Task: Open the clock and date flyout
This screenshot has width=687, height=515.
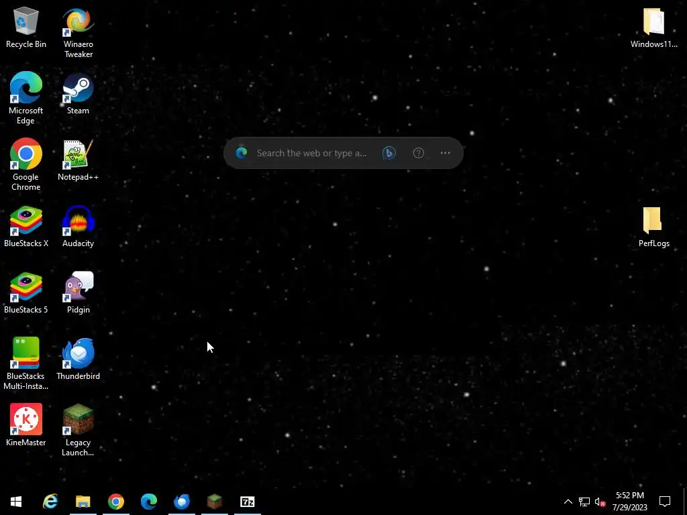Action: pyautogui.click(x=629, y=502)
